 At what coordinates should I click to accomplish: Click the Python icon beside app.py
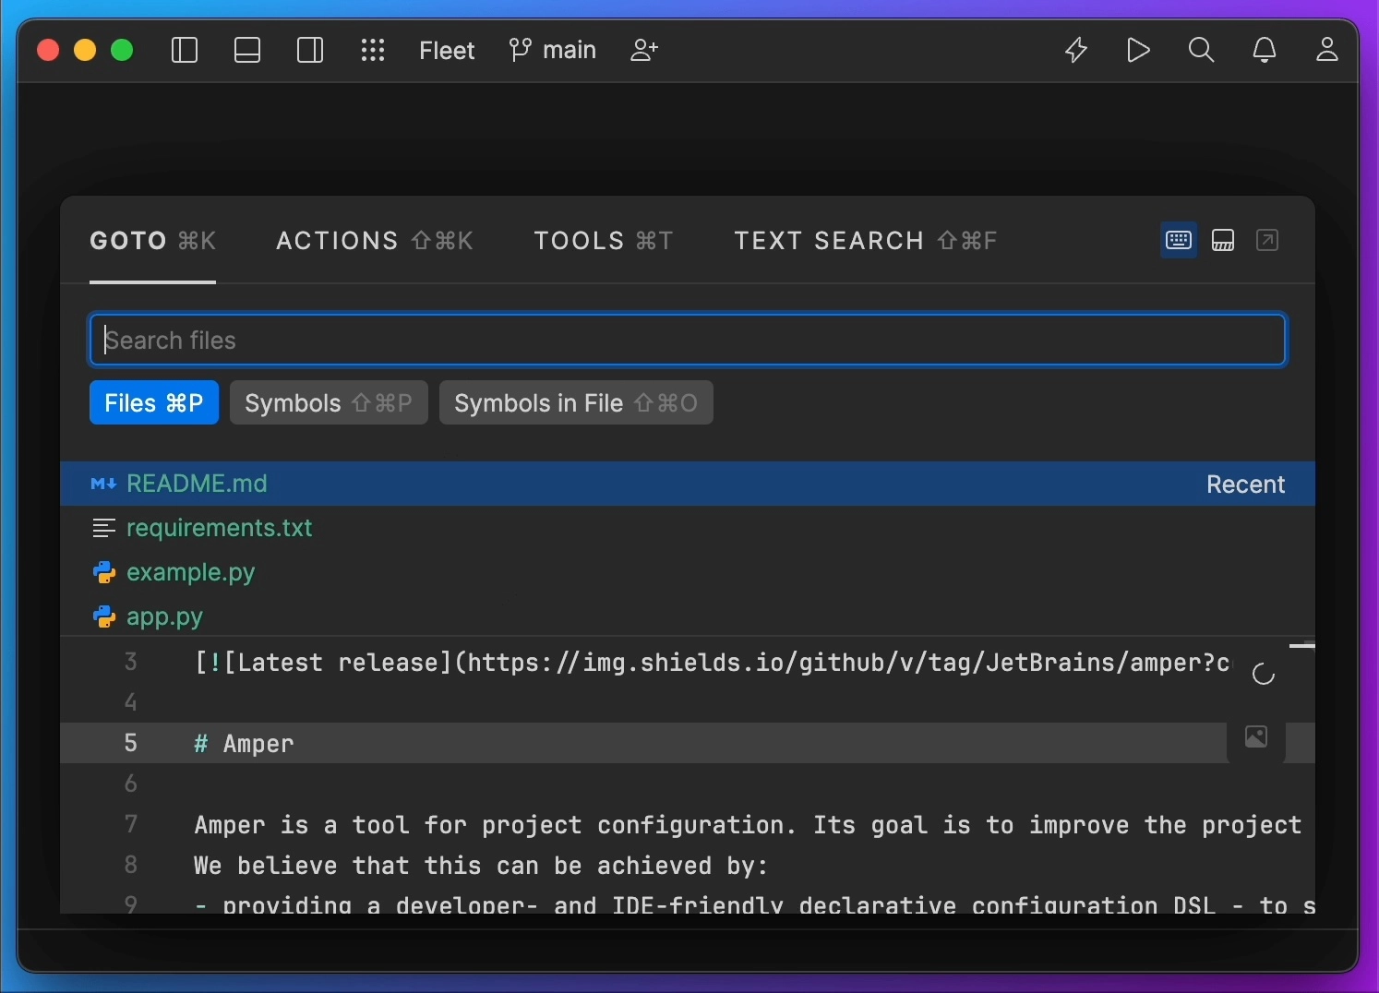[104, 616]
